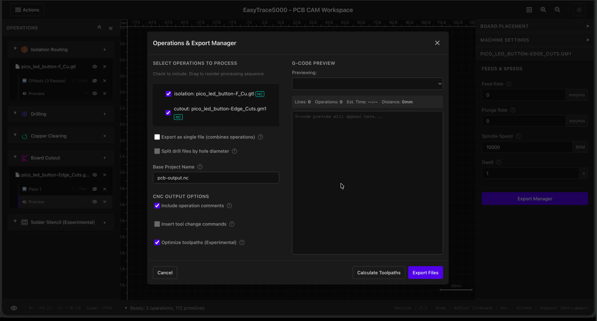Click the Drilling crosshair icon
Image resolution: width=597 pixels, height=321 pixels.
pos(24,114)
